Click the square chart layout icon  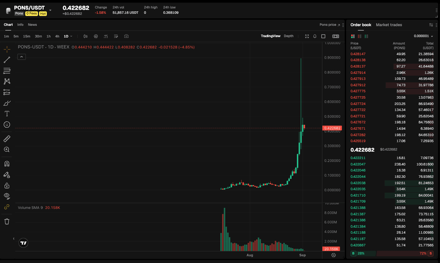pos(323,36)
